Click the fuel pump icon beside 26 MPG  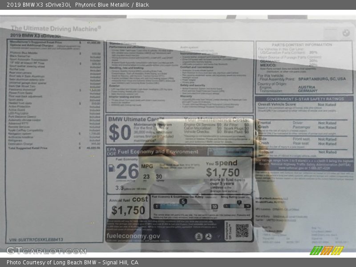[x=112, y=168]
